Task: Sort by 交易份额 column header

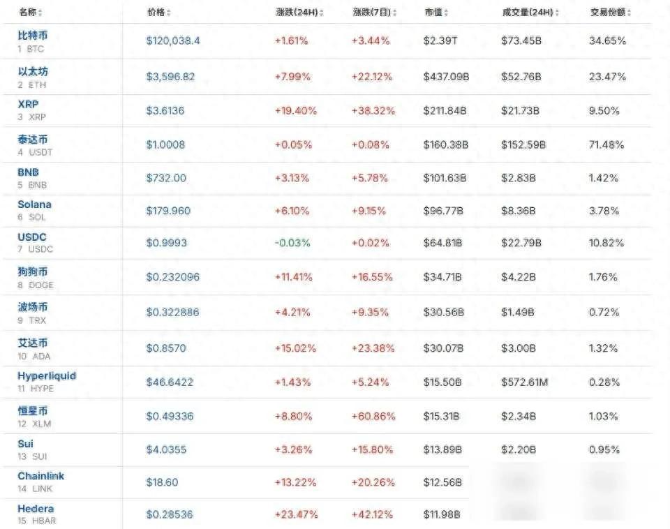Action: tap(610, 13)
